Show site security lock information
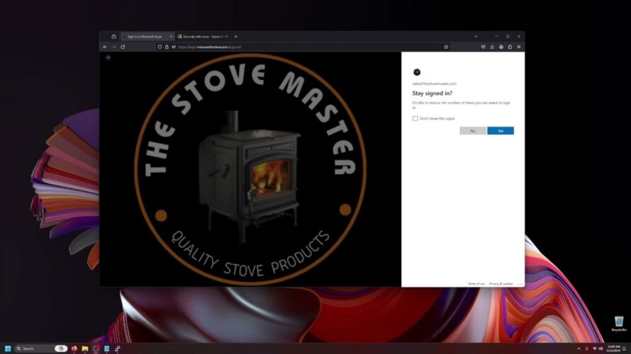Image resolution: width=631 pixels, height=354 pixels. [x=167, y=47]
